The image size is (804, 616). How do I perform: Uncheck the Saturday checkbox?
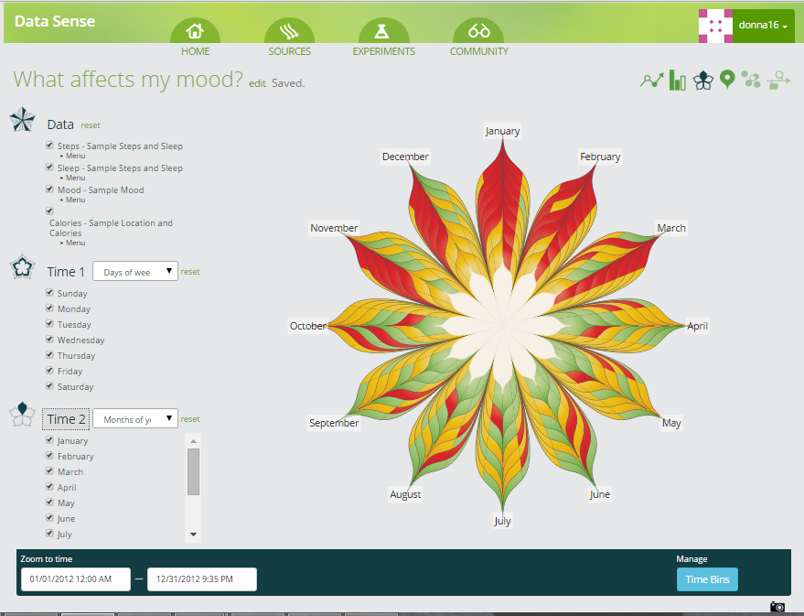point(49,385)
